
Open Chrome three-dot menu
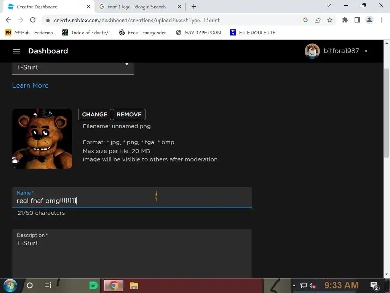382,20
